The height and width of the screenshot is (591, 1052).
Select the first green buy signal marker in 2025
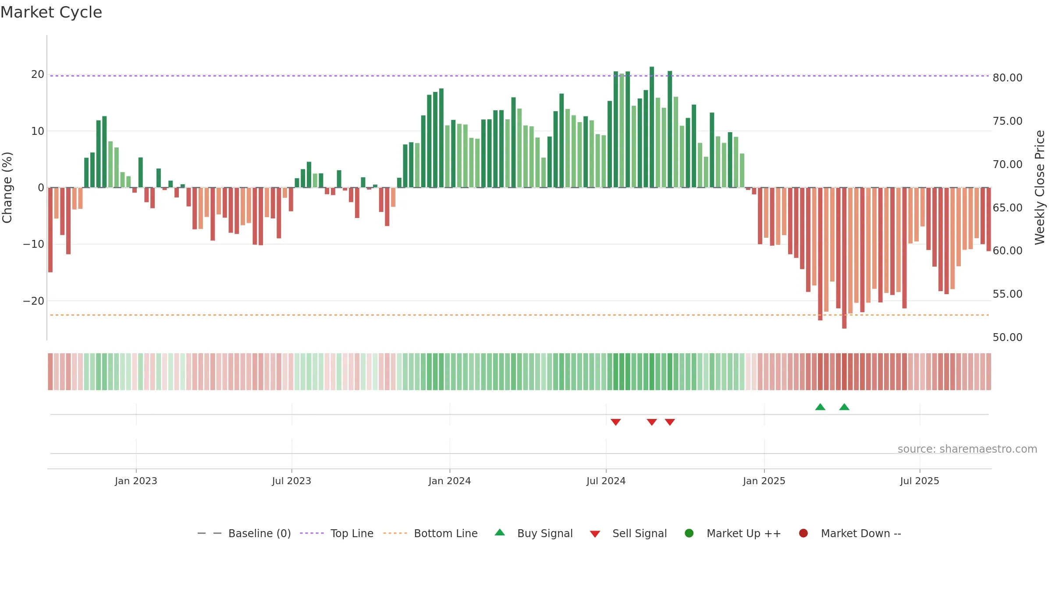pos(820,407)
